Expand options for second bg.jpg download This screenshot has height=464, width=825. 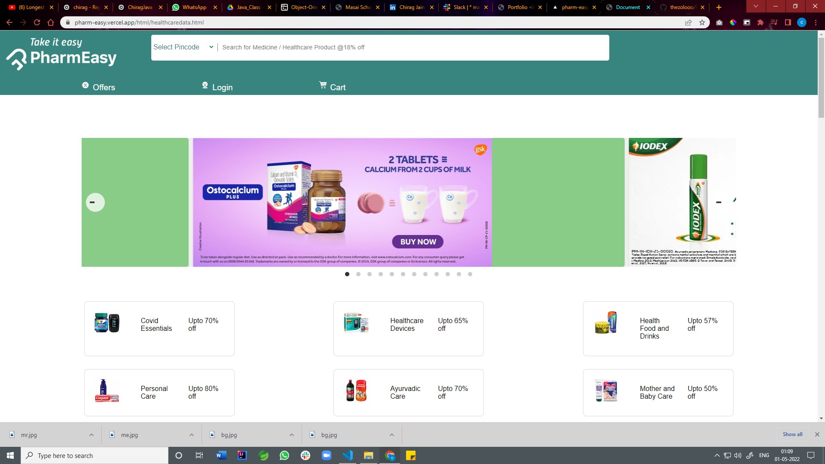tap(392, 435)
